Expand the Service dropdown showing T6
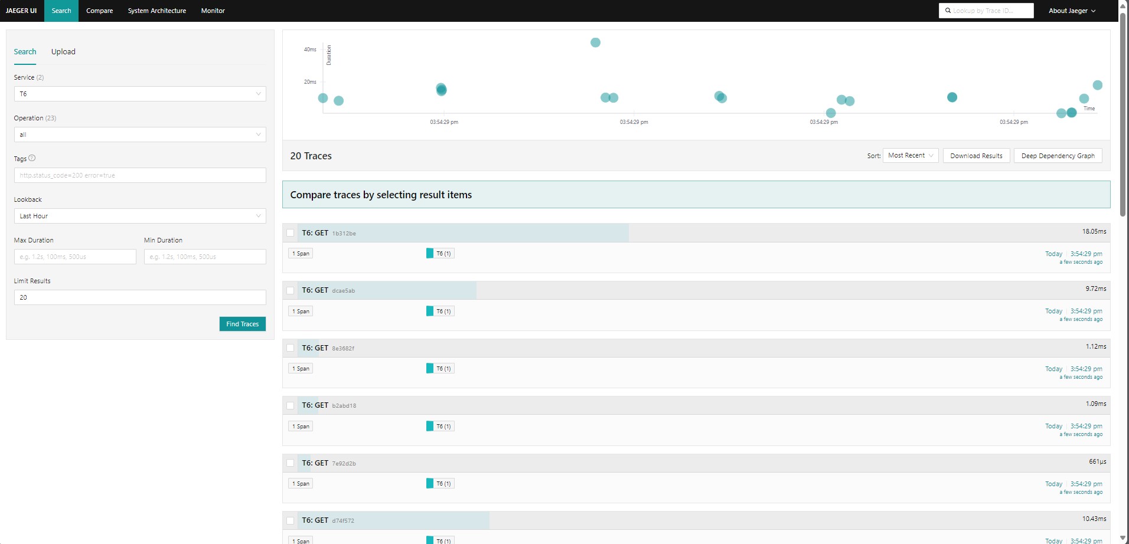 pyautogui.click(x=140, y=94)
